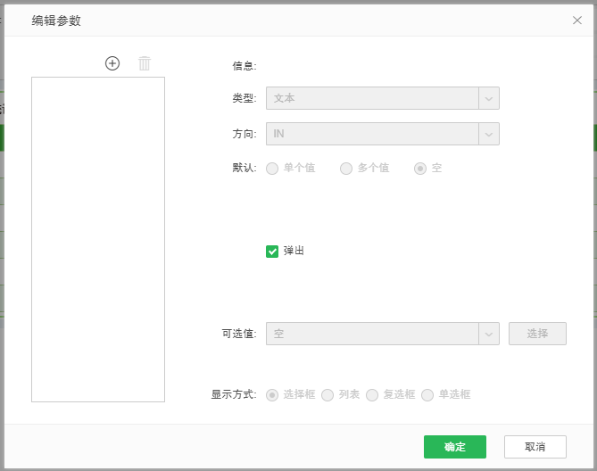
Task: Toggle the 弹出 checkbox
Action: (273, 252)
